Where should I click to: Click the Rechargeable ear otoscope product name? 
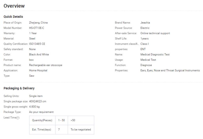point(46,65)
